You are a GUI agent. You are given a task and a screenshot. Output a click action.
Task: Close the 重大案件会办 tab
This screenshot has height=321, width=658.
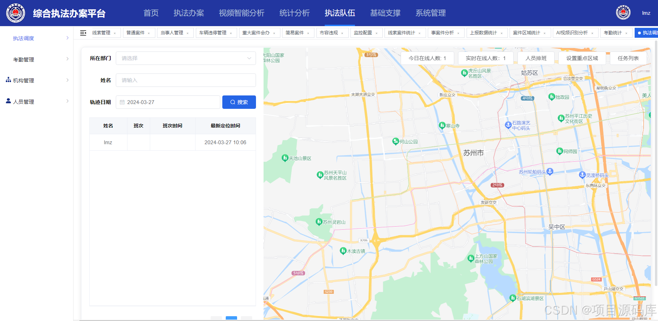click(x=274, y=33)
